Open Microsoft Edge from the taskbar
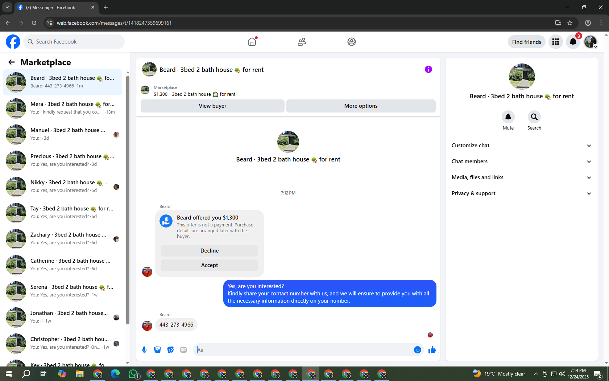 click(115, 374)
